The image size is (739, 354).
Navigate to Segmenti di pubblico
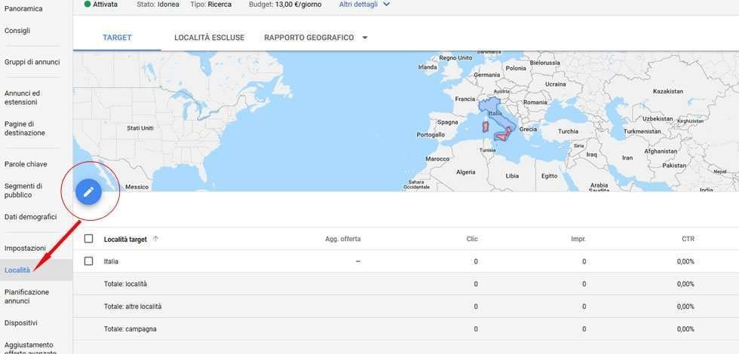pos(23,190)
